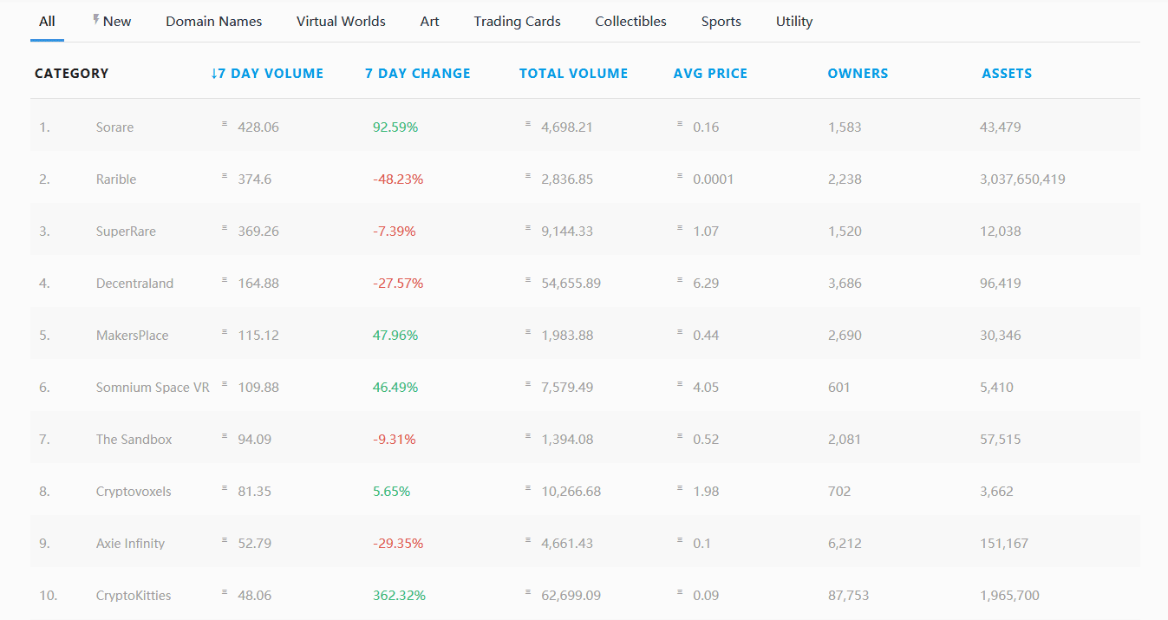The image size is (1168, 620).
Task: Click Axie Infinity's 151,167 assets value
Action: [1004, 543]
